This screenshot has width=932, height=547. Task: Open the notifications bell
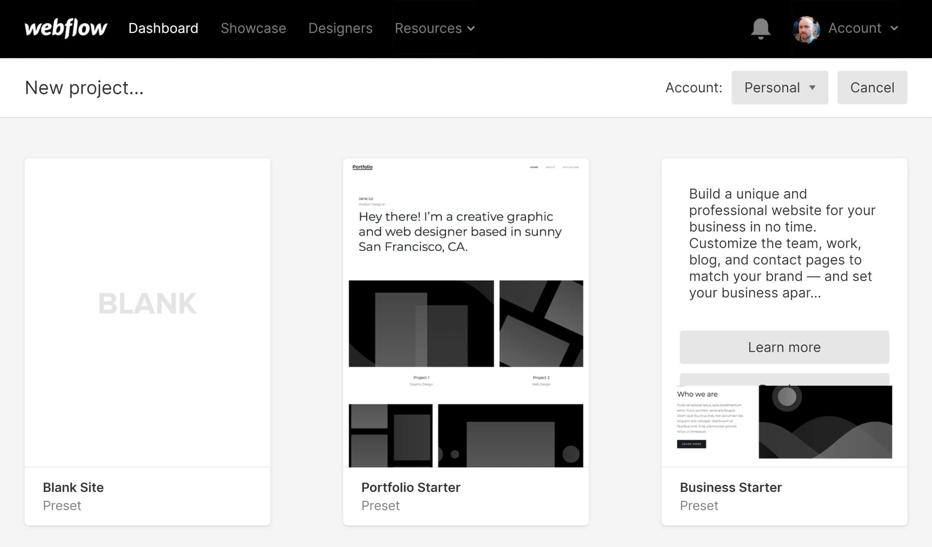(x=761, y=28)
